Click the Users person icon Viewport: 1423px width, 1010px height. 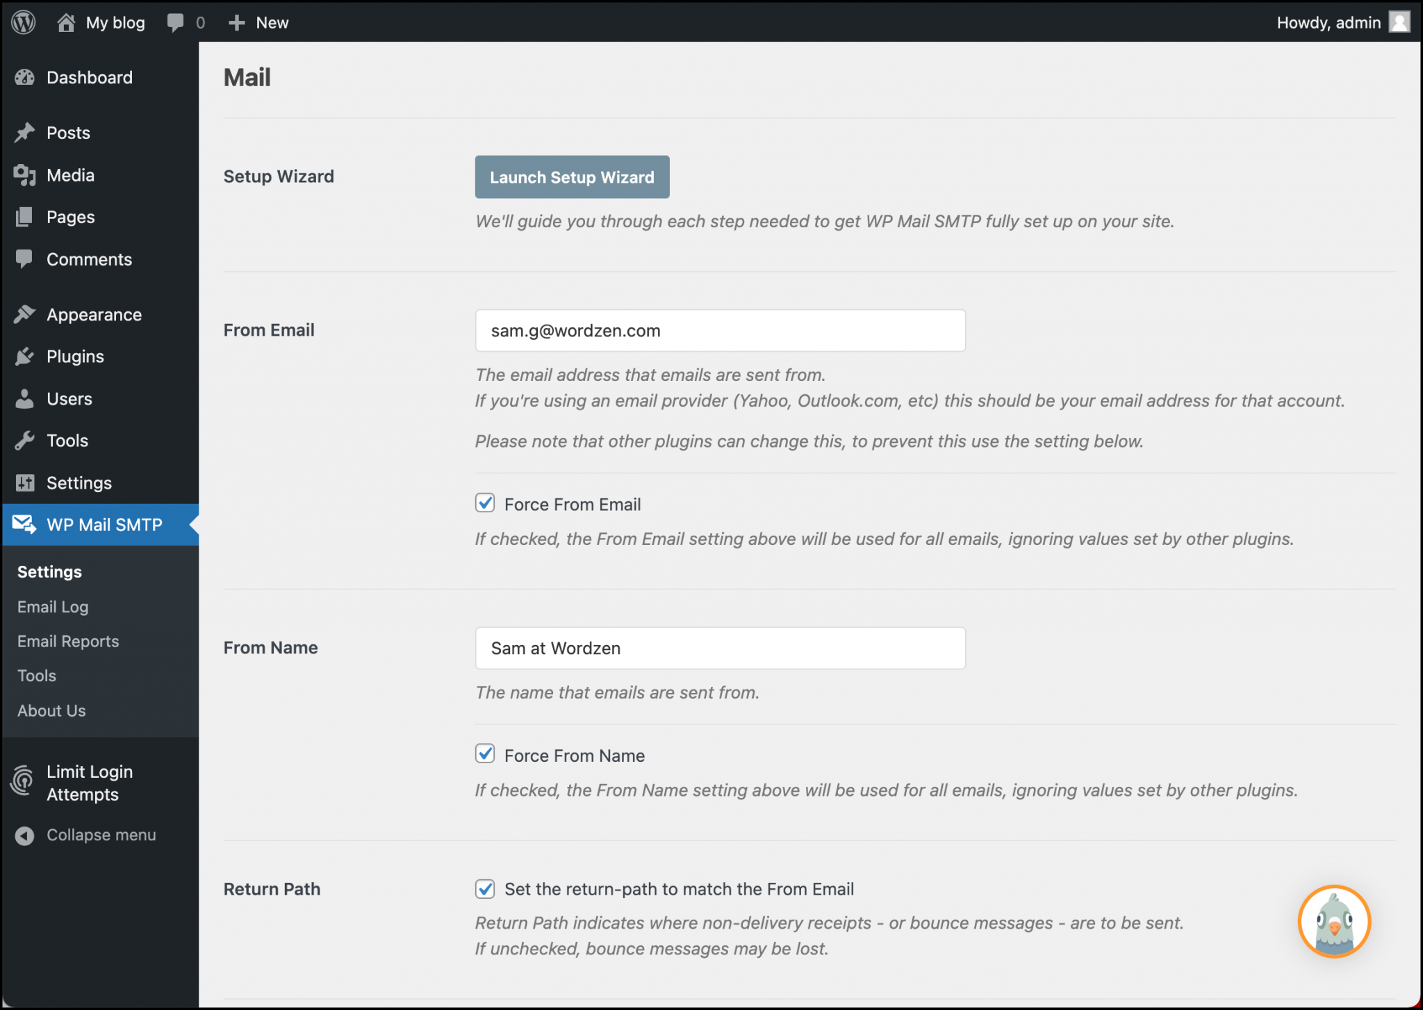[25, 398]
